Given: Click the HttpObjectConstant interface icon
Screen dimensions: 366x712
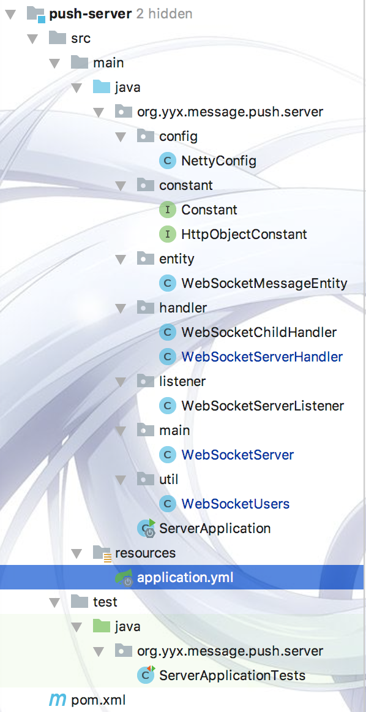Looking at the screenshot, I should [x=167, y=234].
